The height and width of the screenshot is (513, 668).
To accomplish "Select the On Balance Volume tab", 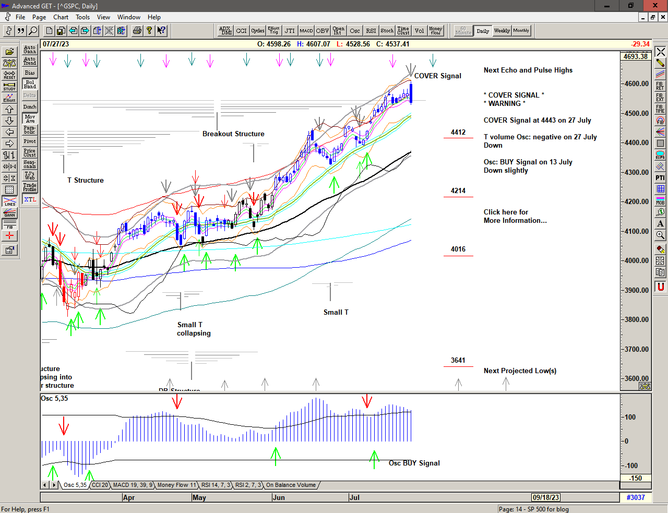I will click(x=291, y=485).
